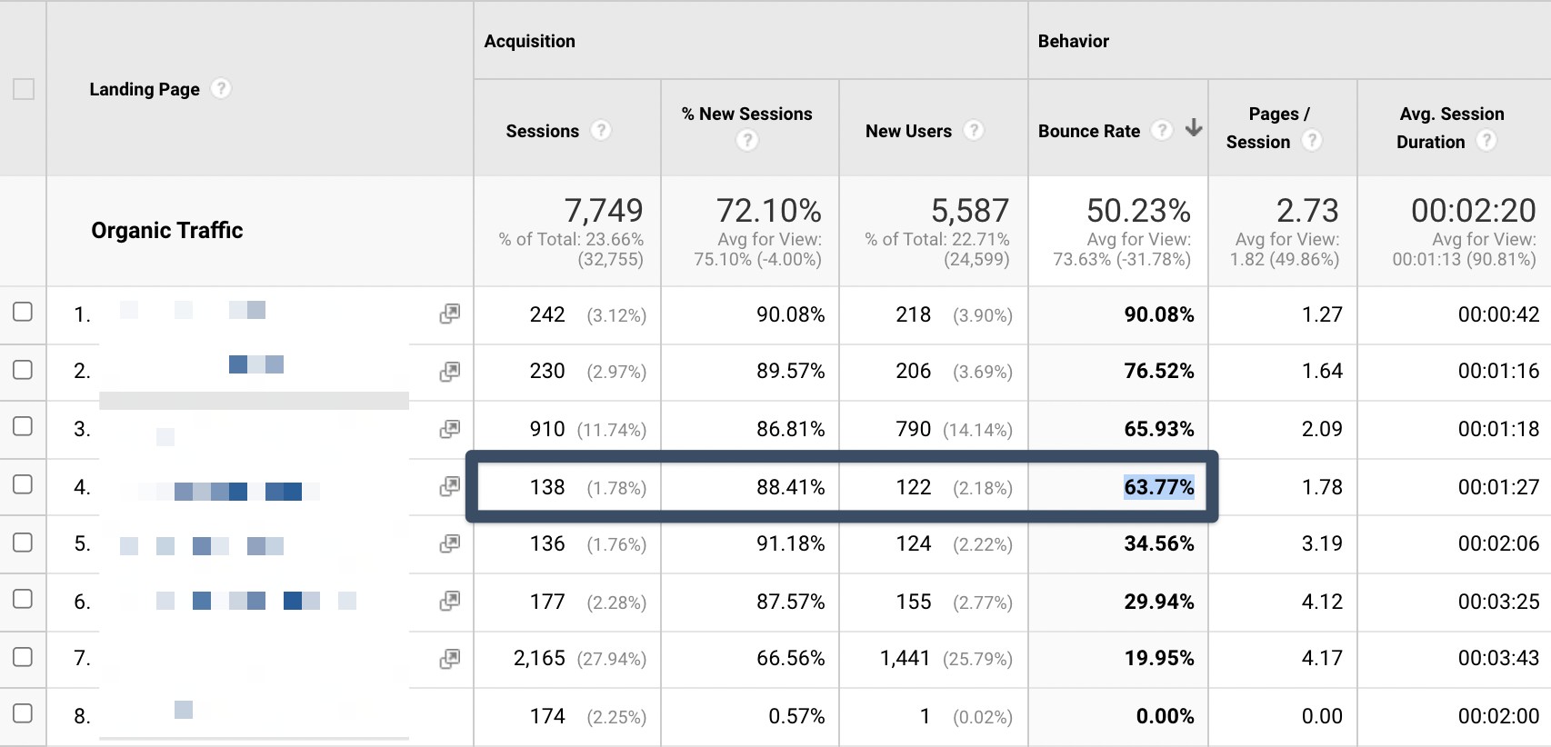Open row 5 landing page in new window
1551x747 pixels.
[x=449, y=543]
